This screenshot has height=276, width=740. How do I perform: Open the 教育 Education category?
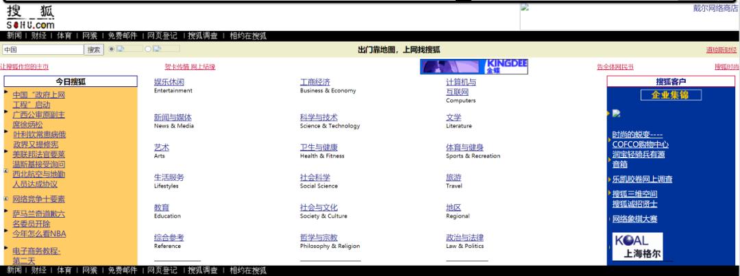[x=162, y=208]
